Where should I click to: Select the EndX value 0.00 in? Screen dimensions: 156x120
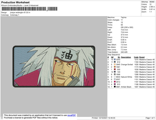(x=123, y=40)
